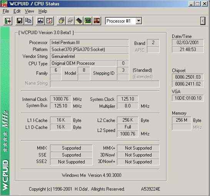Click the exit door icon in toolbar
210x196 pixels.
[8, 21]
